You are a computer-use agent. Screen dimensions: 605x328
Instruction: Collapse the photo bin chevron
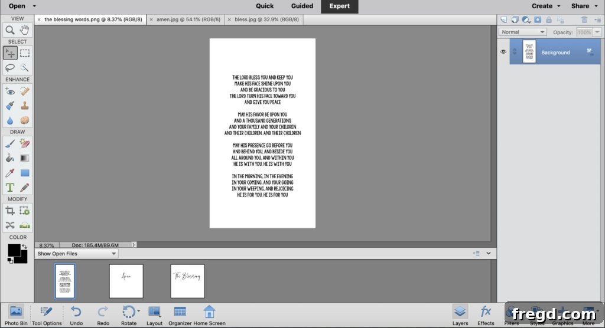click(489, 253)
